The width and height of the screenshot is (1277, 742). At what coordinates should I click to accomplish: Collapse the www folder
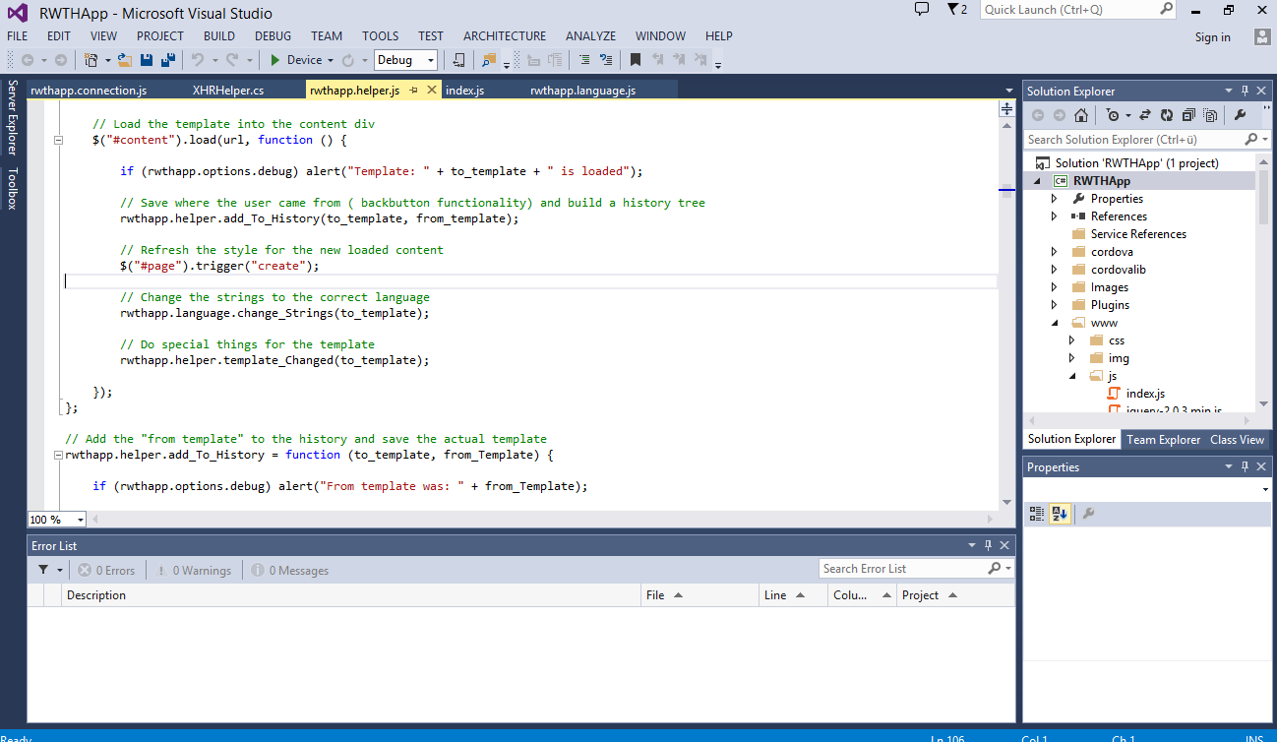[1055, 323]
